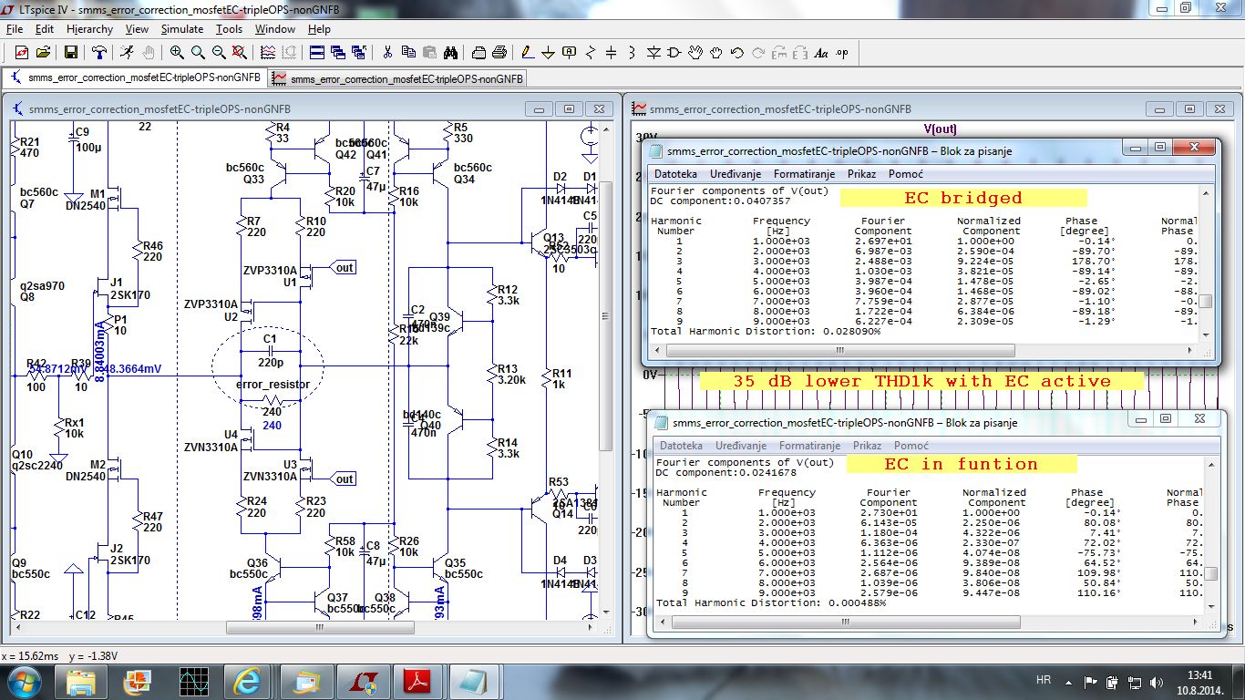Zoom to full extents with the crossed magnifier
Viewport: 1245px width, 700px height.
(240, 53)
